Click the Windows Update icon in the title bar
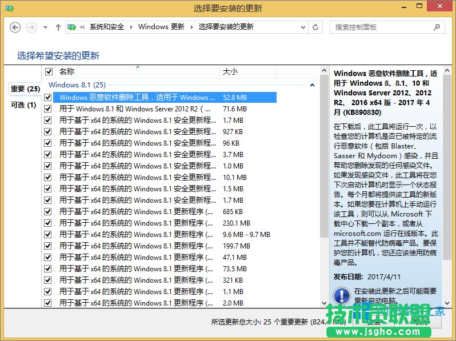The width and height of the screenshot is (456, 341). (8, 8)
